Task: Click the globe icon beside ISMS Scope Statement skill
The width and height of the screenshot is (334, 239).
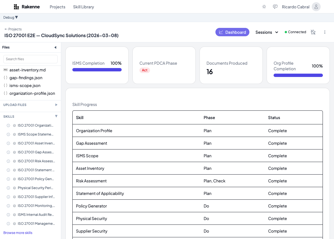Action: pyautogui.click(x=14, y=134)
